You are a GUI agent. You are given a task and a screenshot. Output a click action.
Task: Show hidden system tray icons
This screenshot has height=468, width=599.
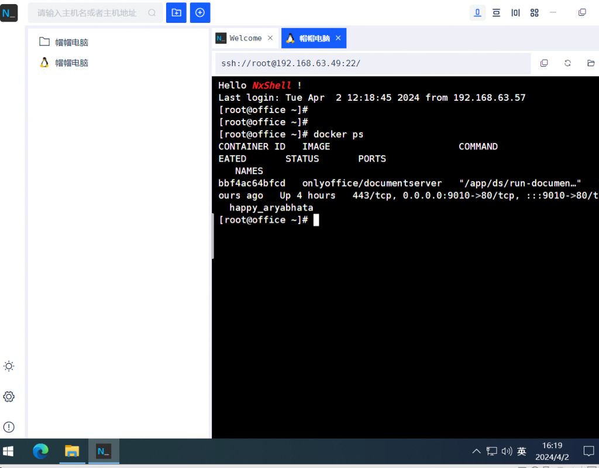[x=476, y=451]
